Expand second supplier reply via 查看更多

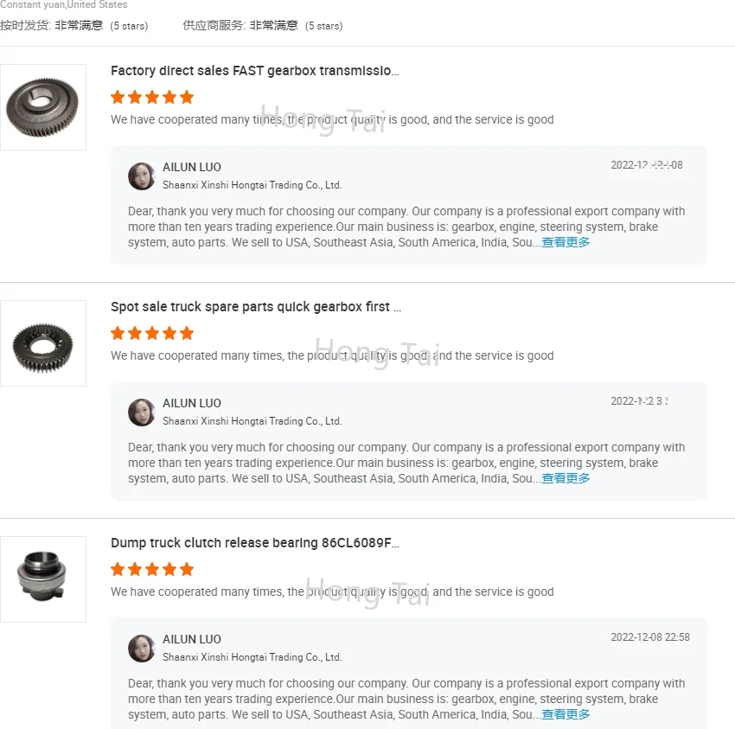pyautogui.click(x=566, y=479)
